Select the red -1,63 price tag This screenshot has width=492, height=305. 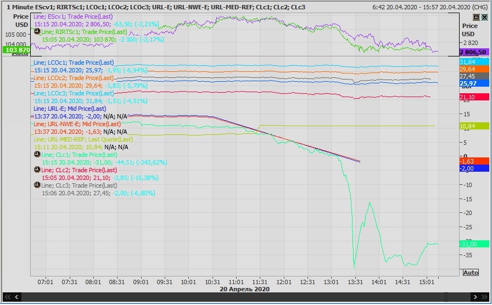point(474,161)
